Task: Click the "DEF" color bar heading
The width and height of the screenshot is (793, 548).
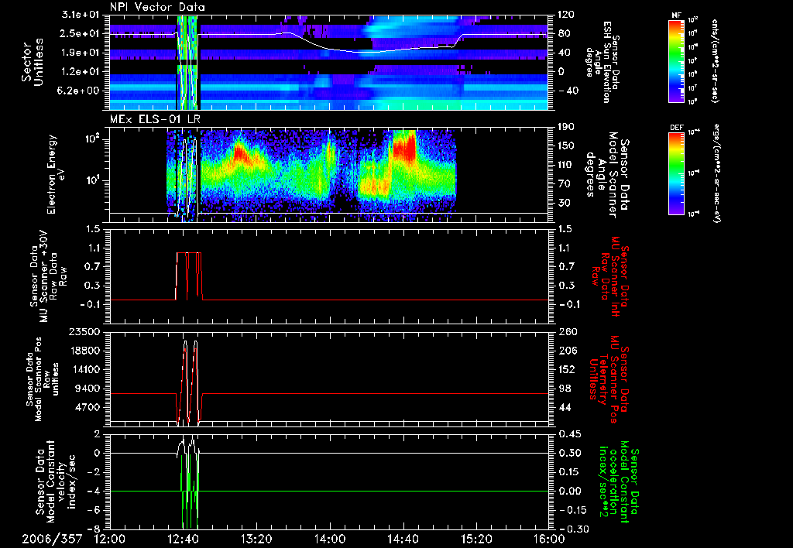Action: [x=677, y=128]
